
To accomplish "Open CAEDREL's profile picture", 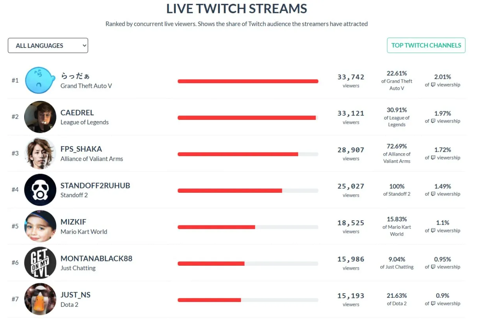I will [40, 117].
